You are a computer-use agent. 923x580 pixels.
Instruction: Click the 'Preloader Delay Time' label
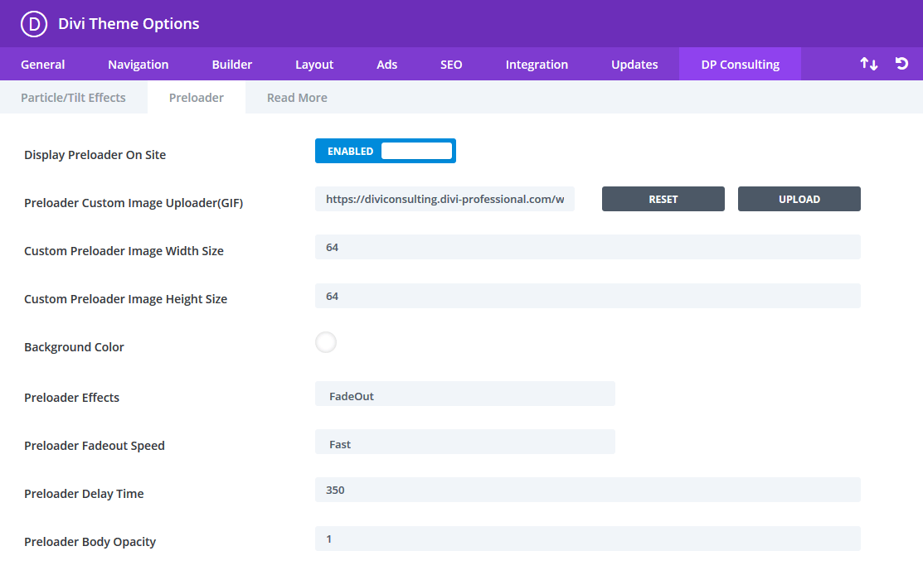[84, 494]
